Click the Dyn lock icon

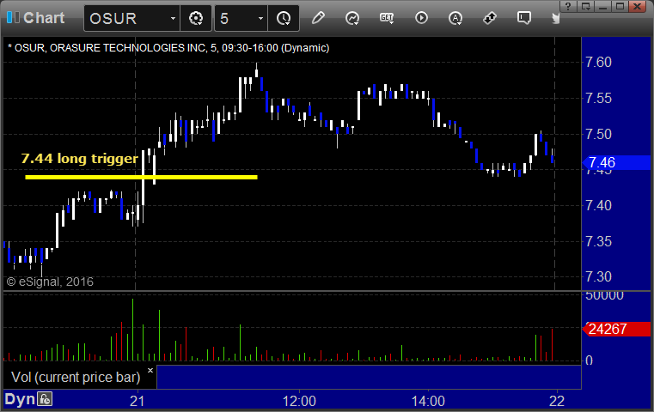pos(45,399)
